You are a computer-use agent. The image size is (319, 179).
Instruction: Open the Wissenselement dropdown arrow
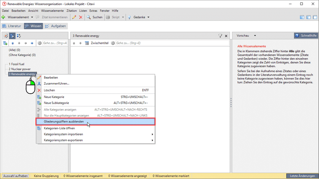32,17
